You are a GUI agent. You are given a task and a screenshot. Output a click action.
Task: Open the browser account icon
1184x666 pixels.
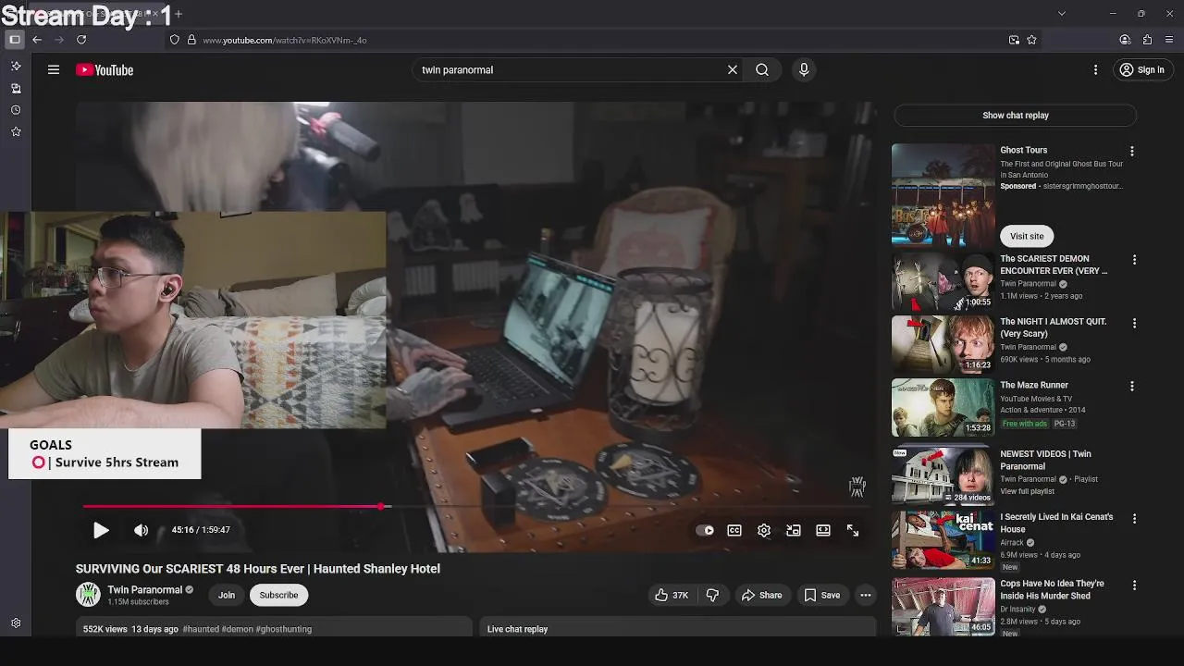1125,40
